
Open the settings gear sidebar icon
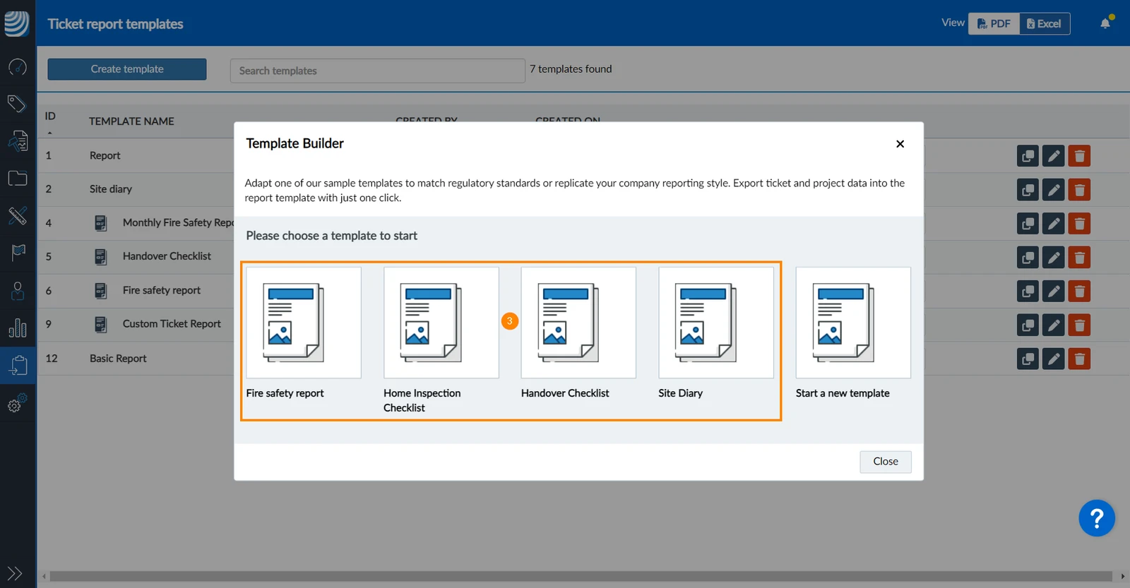18,403
